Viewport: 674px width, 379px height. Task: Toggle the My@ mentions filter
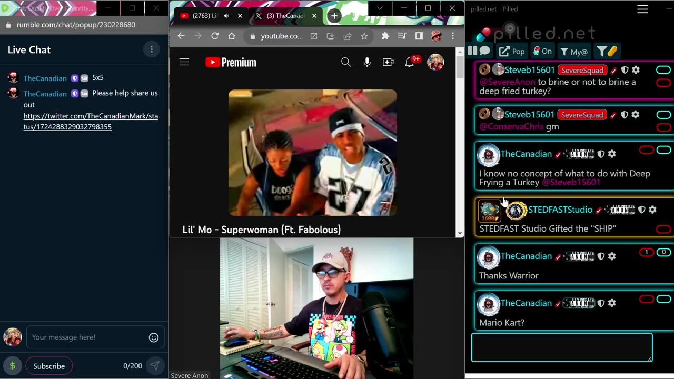573,51
